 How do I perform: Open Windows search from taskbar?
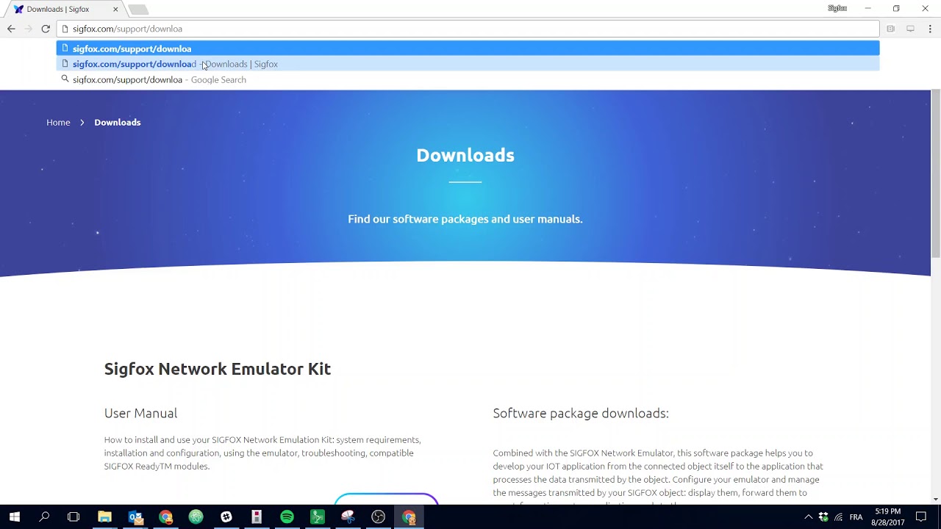[x=44, y=517]
